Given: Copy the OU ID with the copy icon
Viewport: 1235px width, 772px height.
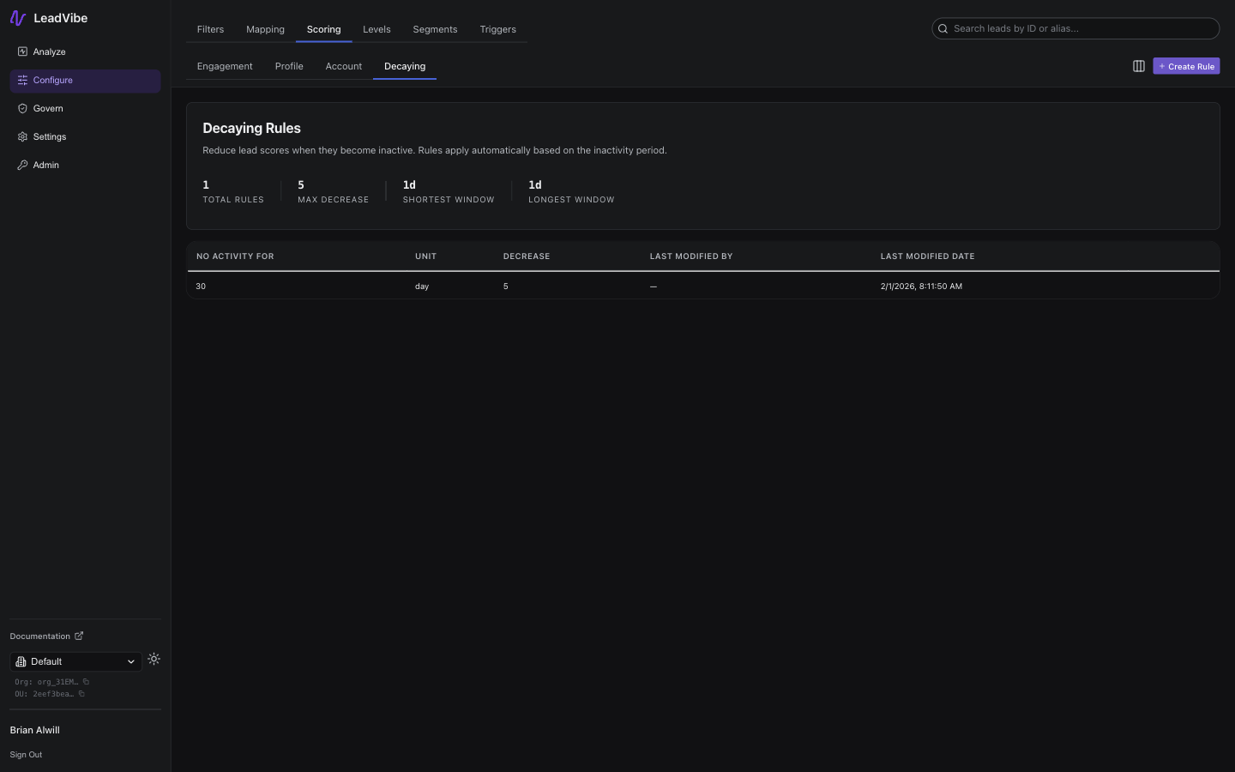Looking at the screenshot, I should click(x=81, y=694).
